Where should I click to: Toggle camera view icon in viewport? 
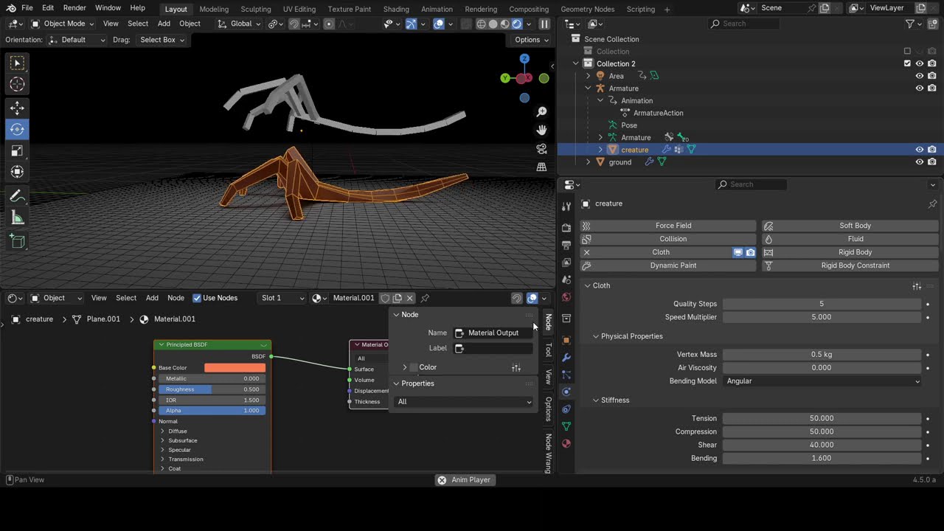(x=541, y=148)
